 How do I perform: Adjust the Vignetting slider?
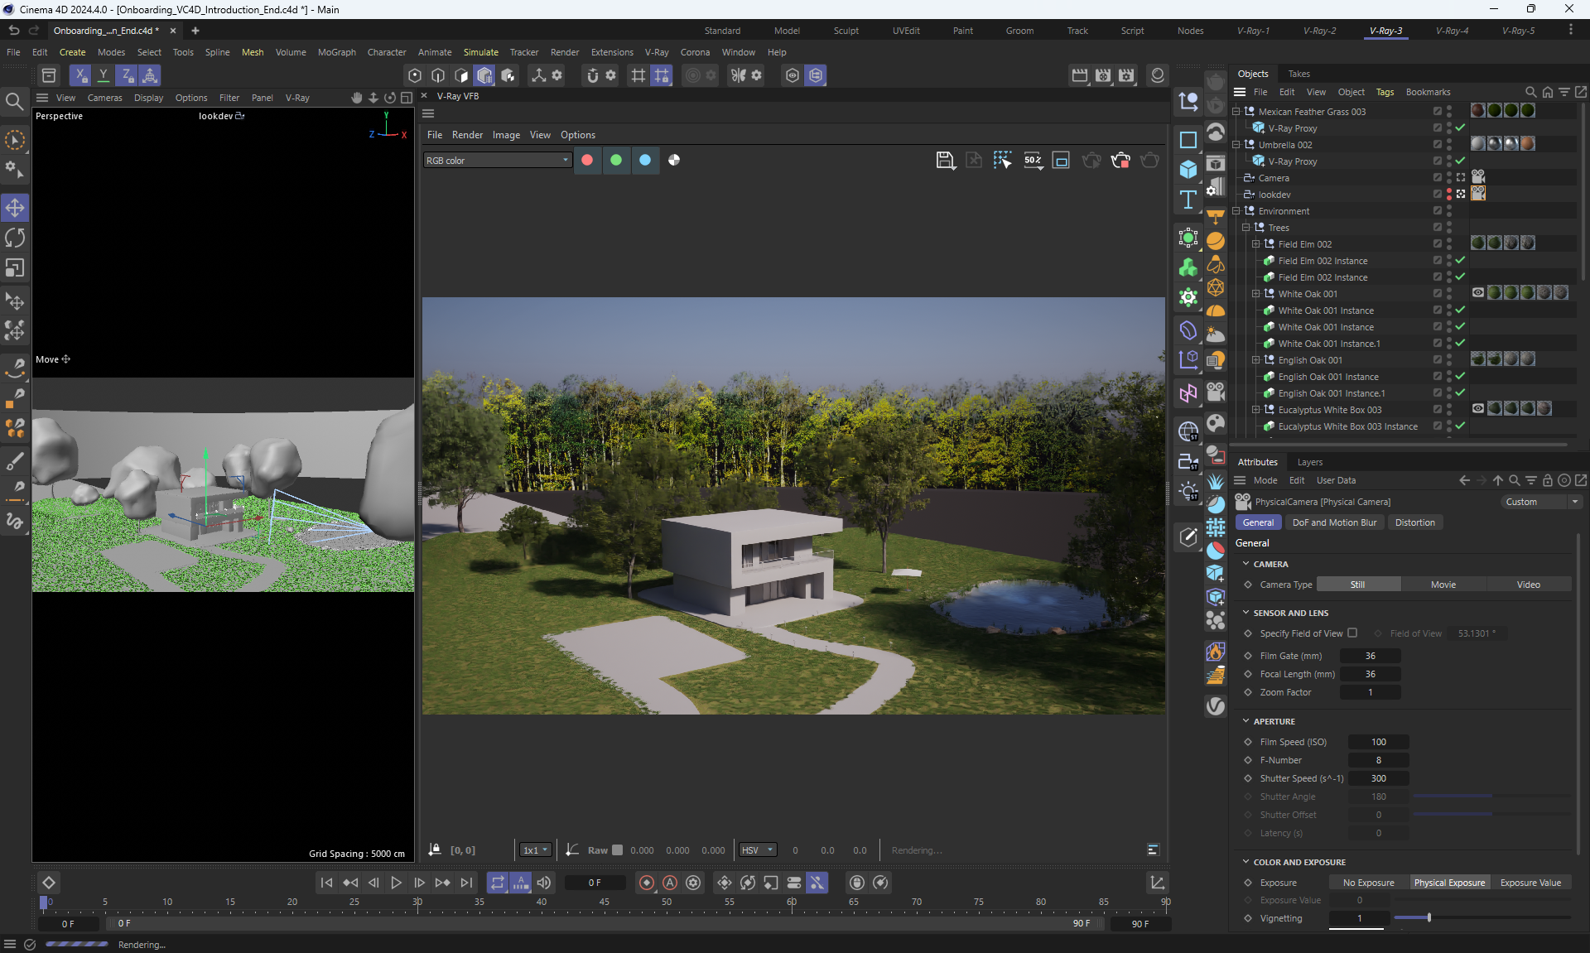tap(1429, 918)
